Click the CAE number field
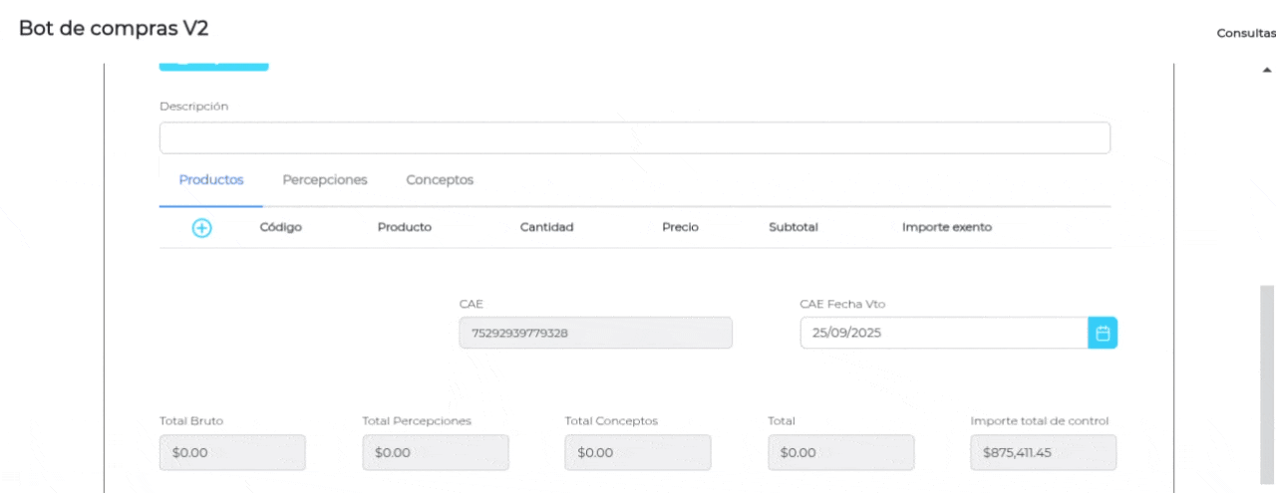The image size is (1276, 493). (595, 334)
